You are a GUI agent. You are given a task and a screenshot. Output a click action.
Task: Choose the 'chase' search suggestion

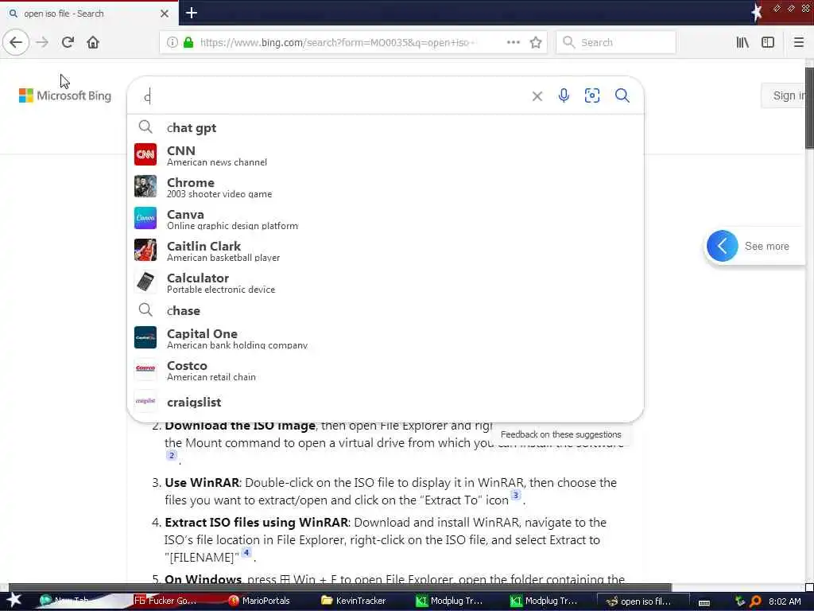(386, 311)
